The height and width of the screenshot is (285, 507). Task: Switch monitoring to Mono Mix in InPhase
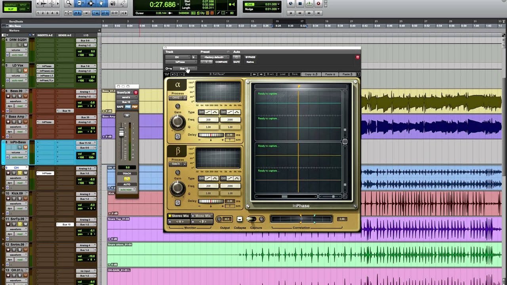pos(201,216)
